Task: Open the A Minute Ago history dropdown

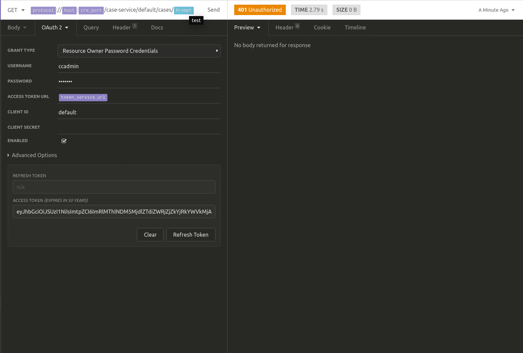Action: [496, 10]
